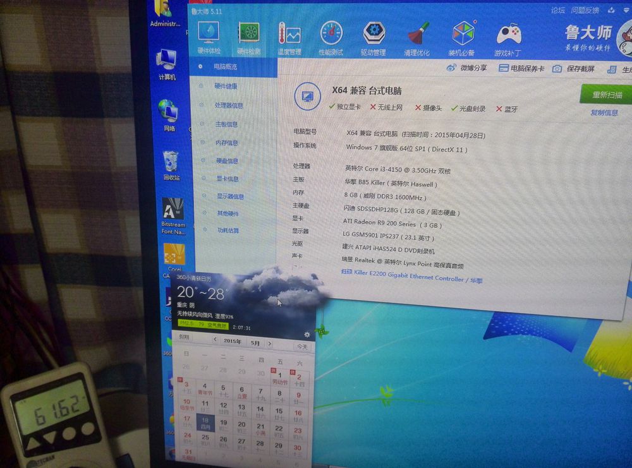
Task: Open the 网络 desktop icon
Action: (169, 115)
